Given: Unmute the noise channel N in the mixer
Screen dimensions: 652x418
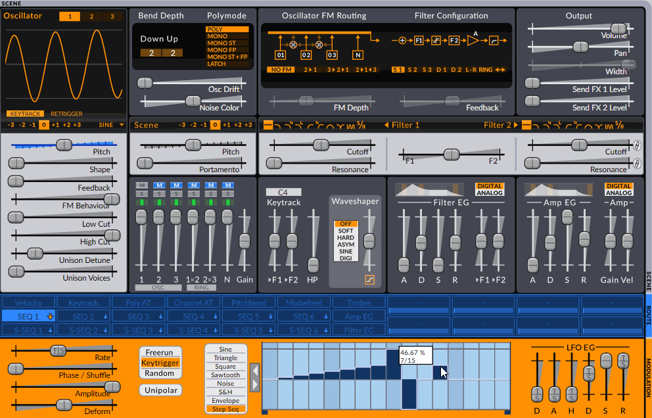Looking at the screenshot, I should pyautogui.click(x=228, y=185).
